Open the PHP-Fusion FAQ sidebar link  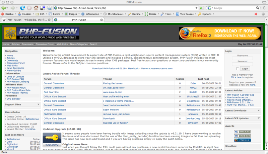point(15,79)
